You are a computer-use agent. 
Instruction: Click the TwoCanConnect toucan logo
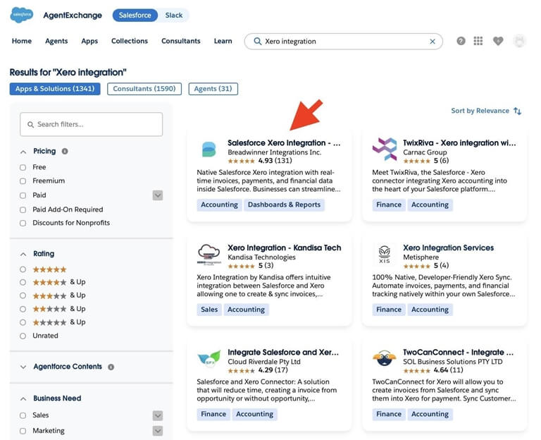click(x=385, y=358)
